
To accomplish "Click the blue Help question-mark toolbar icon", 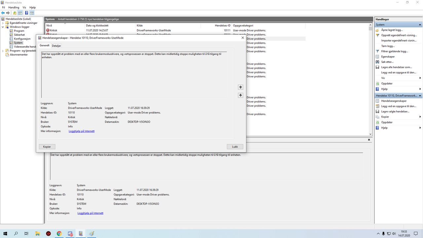I will click(x=26, y=13).
